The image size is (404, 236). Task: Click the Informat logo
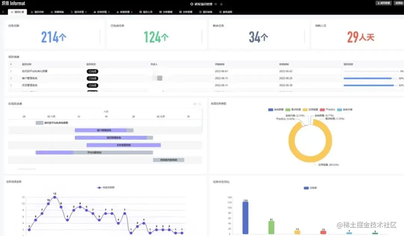[14, 3]
